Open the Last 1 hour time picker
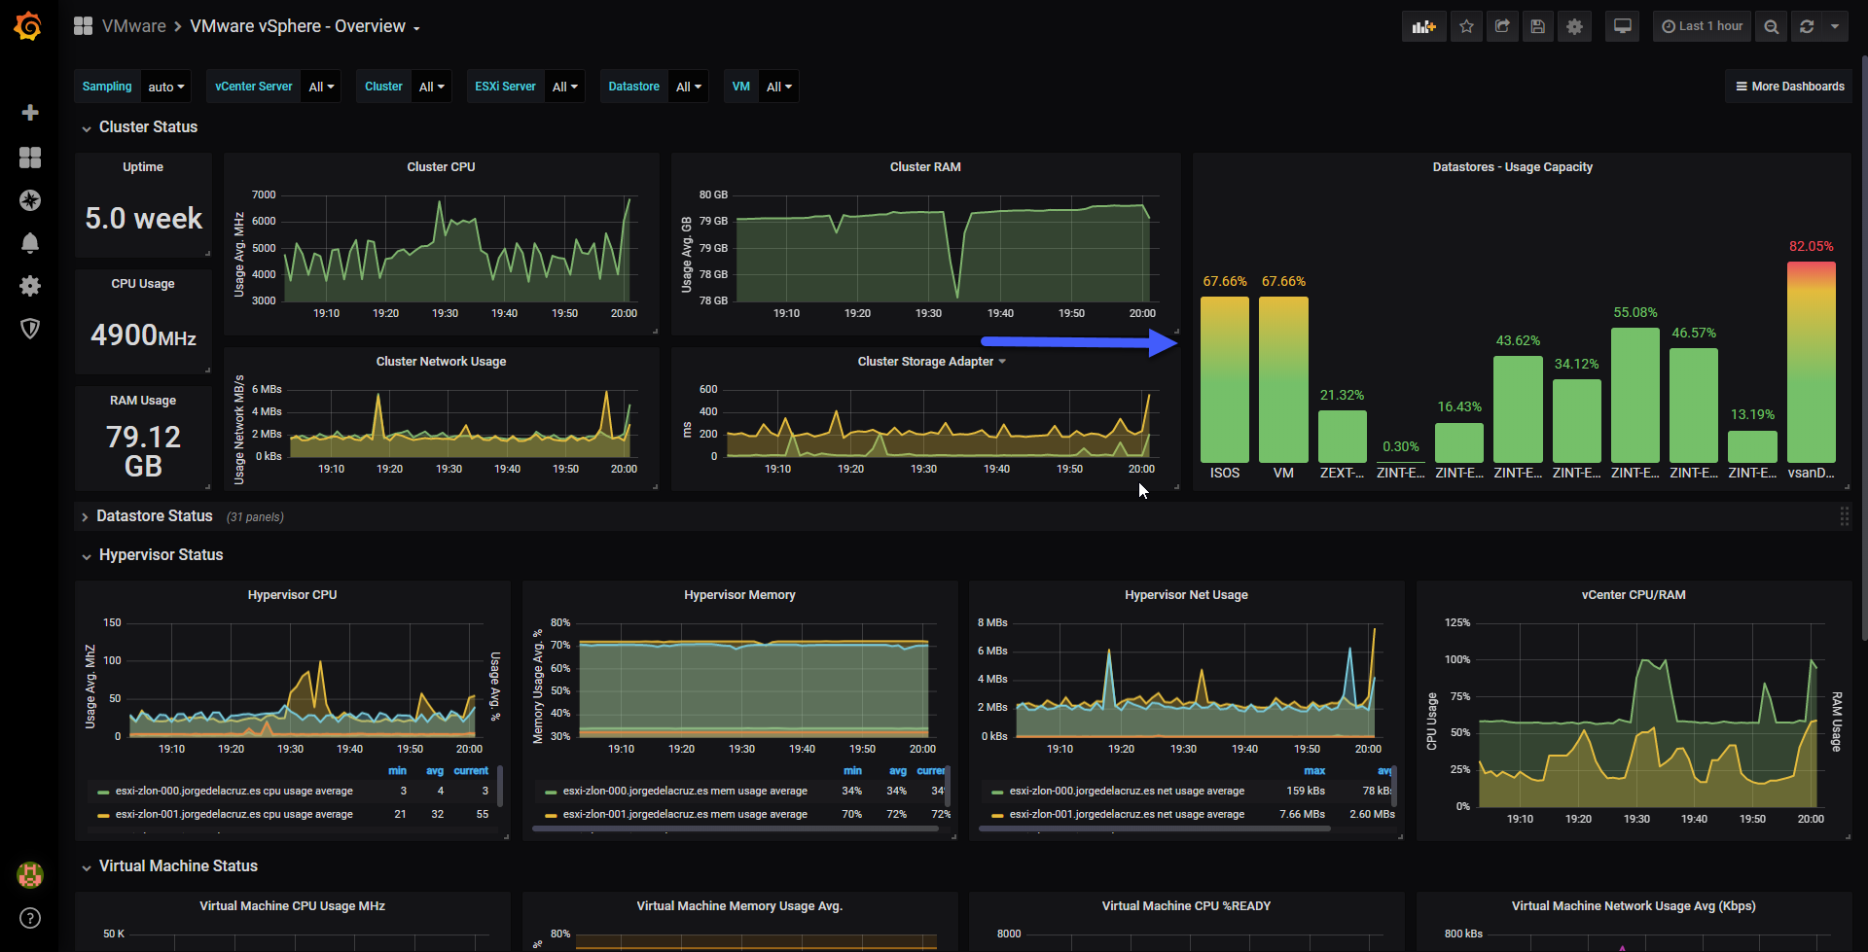The height and width of the screenshot is (952, 1868). (1702, 26)
